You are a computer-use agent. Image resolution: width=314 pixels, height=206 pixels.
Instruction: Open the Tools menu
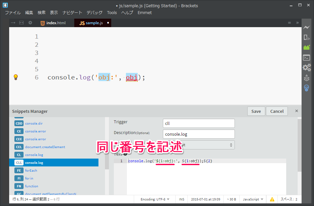point(112,13)
